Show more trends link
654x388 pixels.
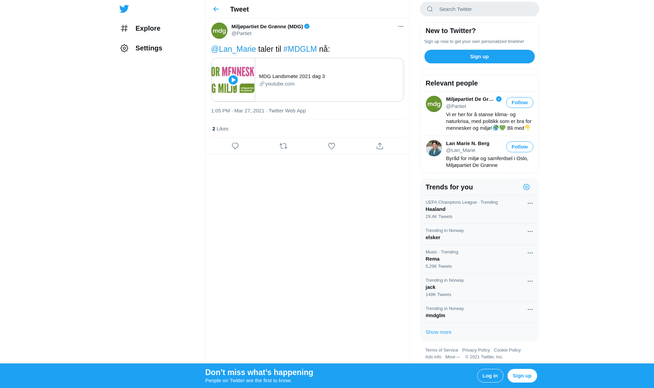click(x=438, y=332)
